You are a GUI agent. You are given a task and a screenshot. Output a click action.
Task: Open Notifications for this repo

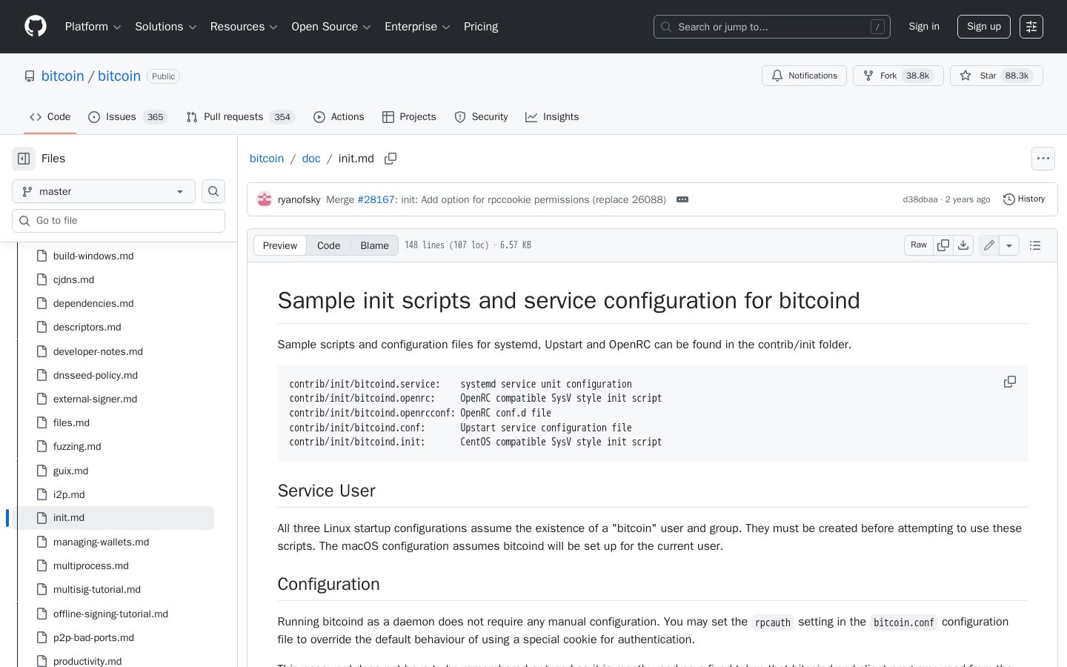804,76
